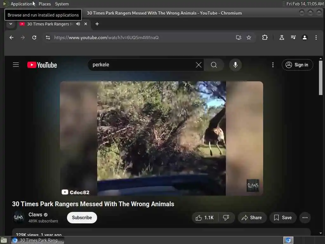Go back in browser
325x244 pixels.
(11, 37)
